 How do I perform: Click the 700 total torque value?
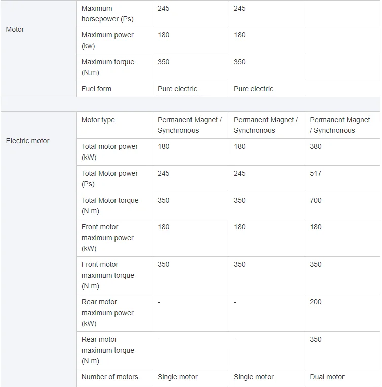316,200
